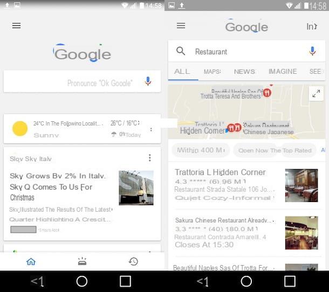This screenshot has width=329, height=292.
Task: Tap sign-in icon at top right of results
Action: pos(312,26)
